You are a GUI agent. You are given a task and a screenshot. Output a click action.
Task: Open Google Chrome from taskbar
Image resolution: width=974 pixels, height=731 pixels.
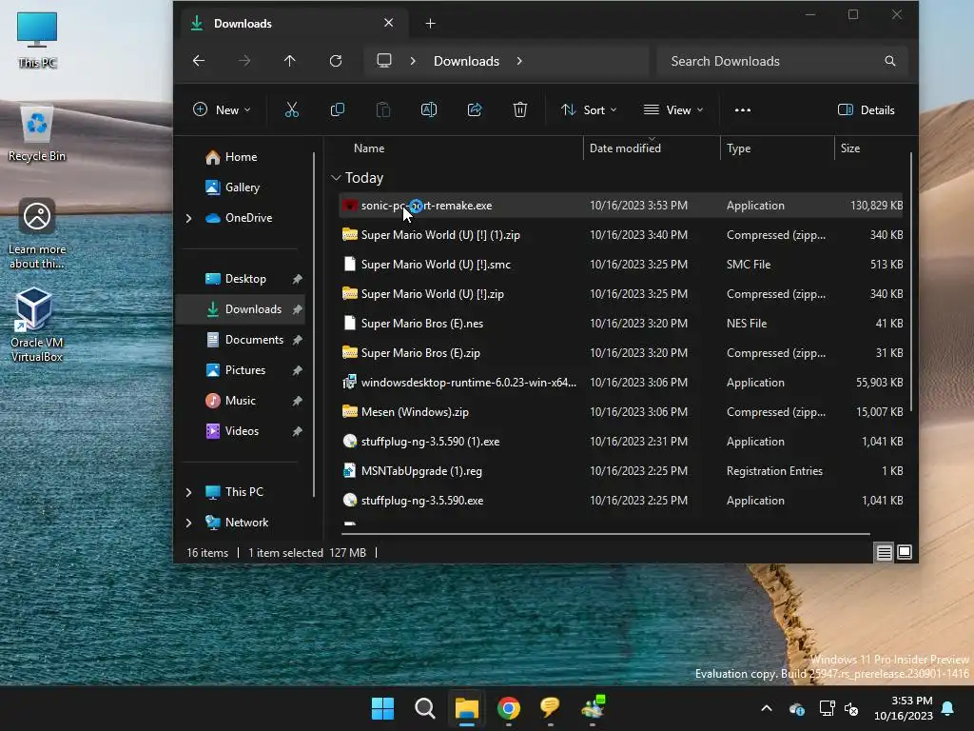point(509,708)
